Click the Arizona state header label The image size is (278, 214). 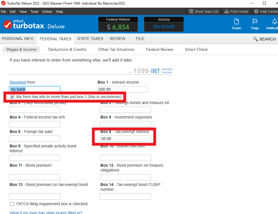(x=164, y=20)
